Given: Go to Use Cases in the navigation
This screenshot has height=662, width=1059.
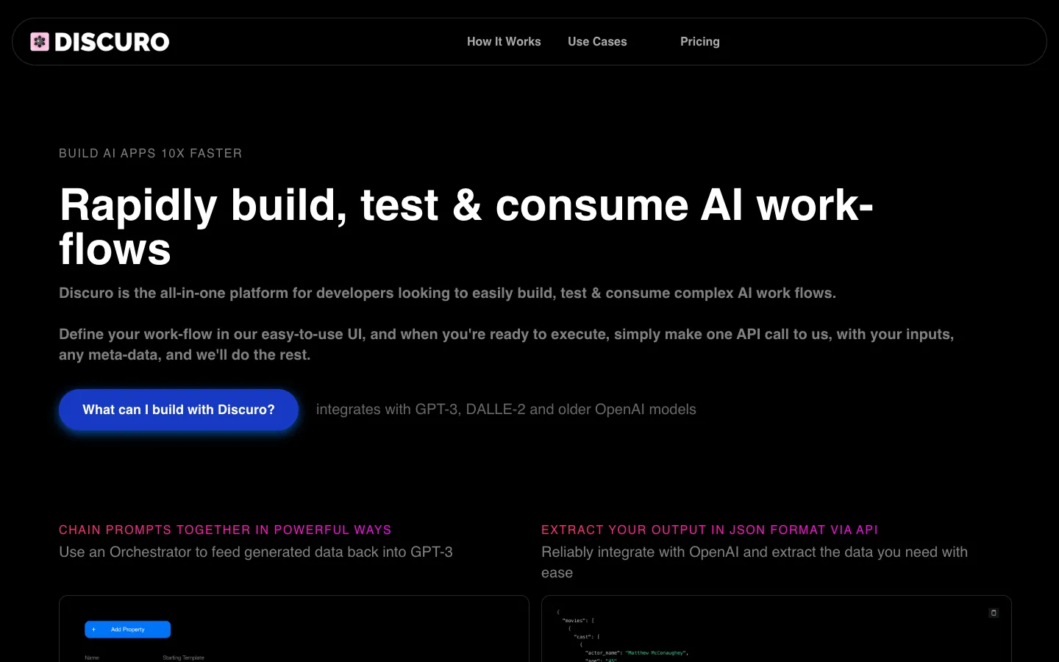Looking at the screenshot, I should pyautogui.click(x=597, y=42).
